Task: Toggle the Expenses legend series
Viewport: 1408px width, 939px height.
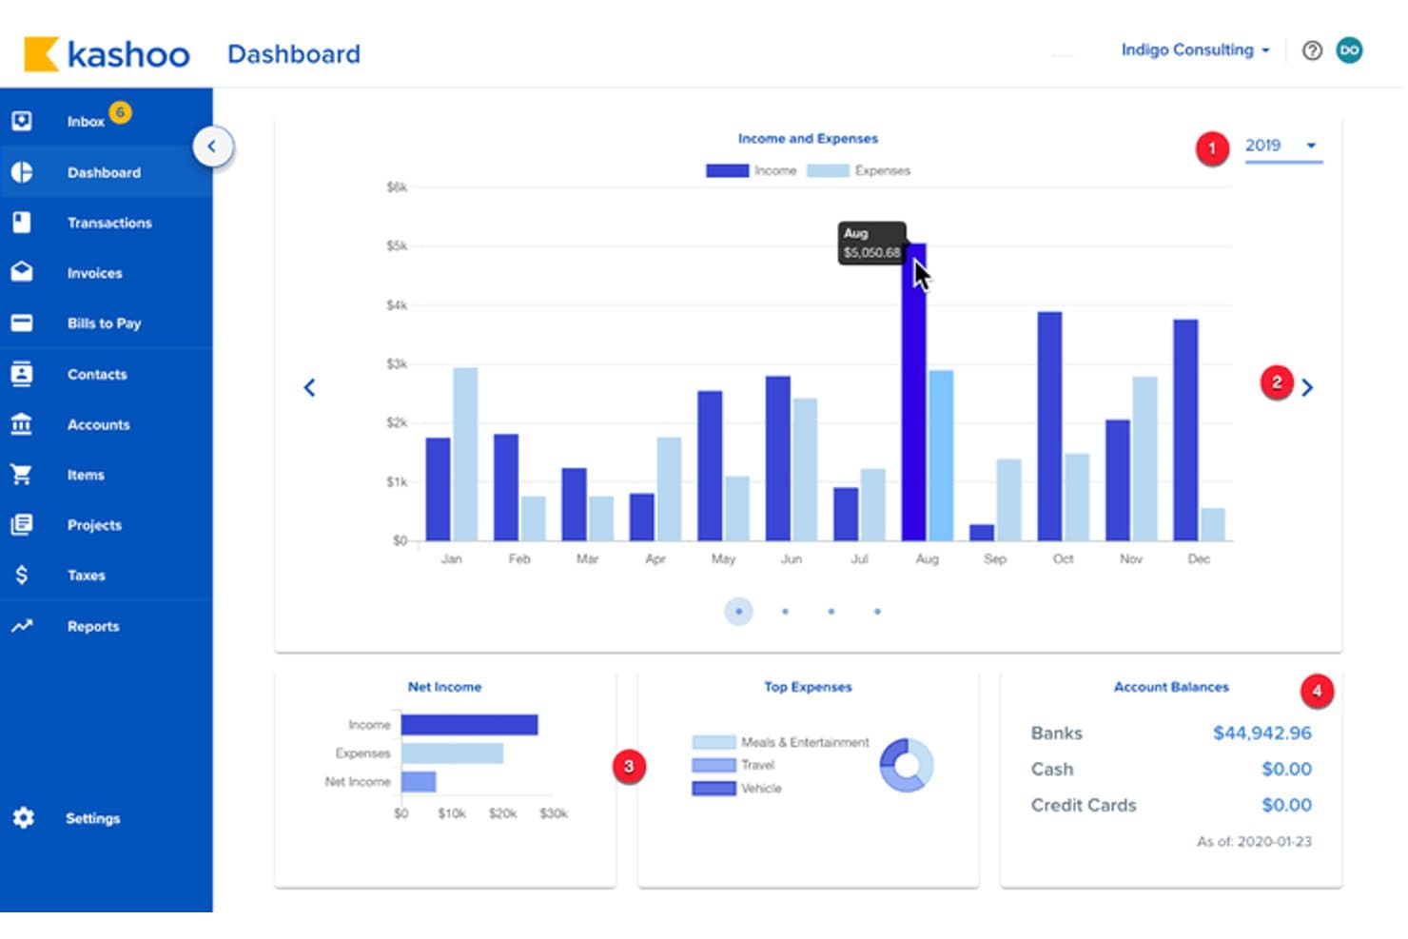Action: point(858,170)
